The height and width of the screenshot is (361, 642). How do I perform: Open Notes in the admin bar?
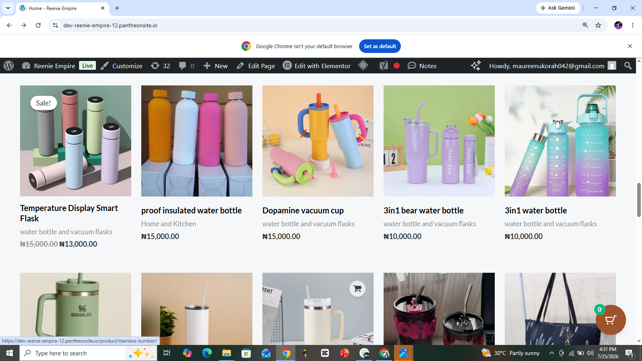pyautogui.click(x=422, y=66)
